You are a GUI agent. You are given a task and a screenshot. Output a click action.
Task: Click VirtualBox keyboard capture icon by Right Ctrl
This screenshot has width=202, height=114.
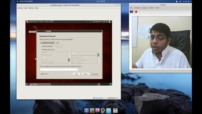(x=110, y=98)
